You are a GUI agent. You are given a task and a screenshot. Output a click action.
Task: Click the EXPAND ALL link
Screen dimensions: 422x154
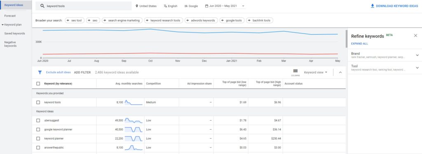point(359,44)
